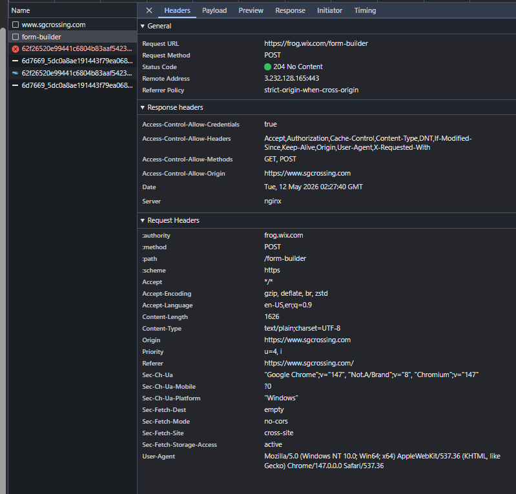Viewport: 516px width, 494px height.
Task: Click the vertical scrollbar at the left edge
Action: click(3, 261)
